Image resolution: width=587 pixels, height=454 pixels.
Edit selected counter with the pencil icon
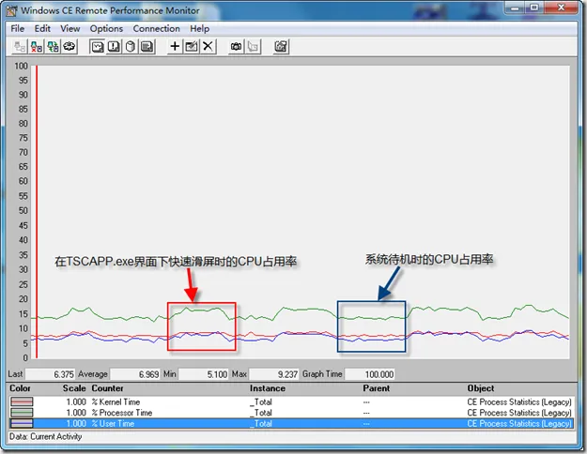pos(192,47)
